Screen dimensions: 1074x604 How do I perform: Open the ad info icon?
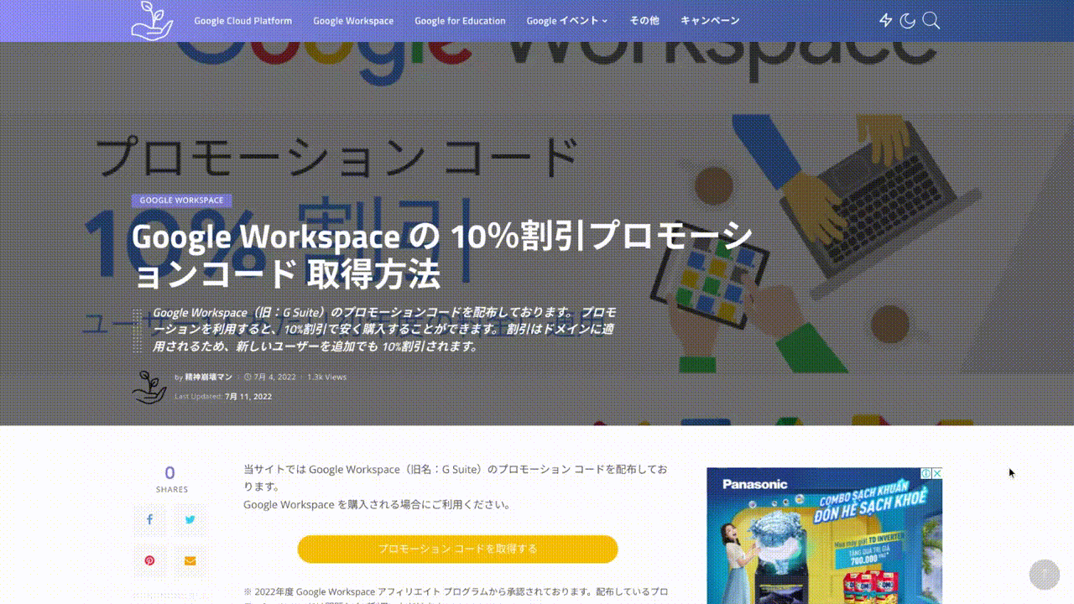point(926,473)
